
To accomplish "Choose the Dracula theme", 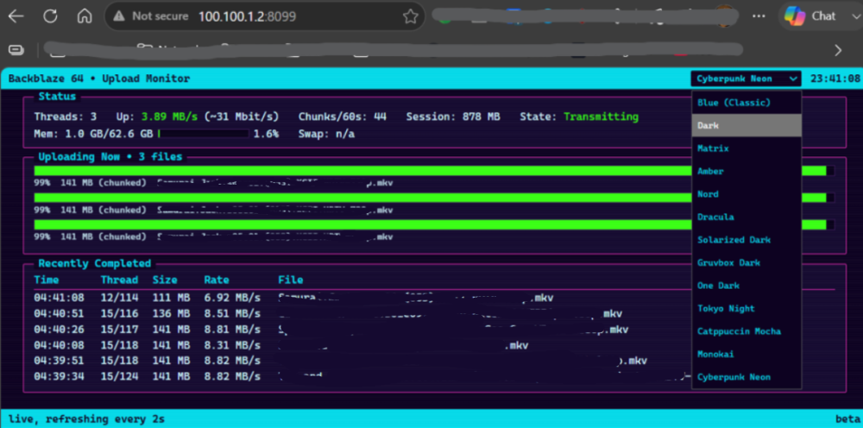I will pos(746,217).
